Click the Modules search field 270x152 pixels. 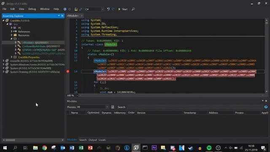pos(194,107)
